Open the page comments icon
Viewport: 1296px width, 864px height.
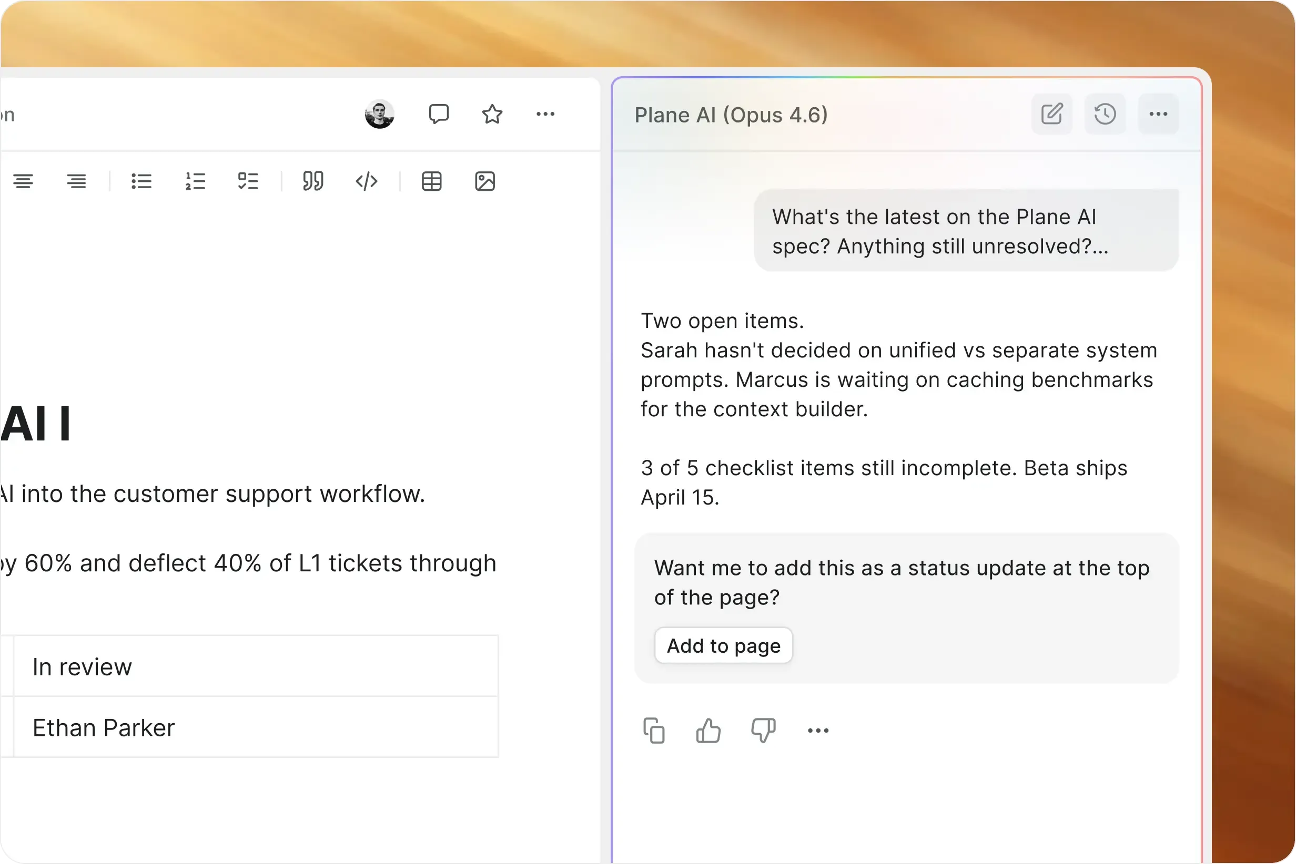(x=439, y=114)
